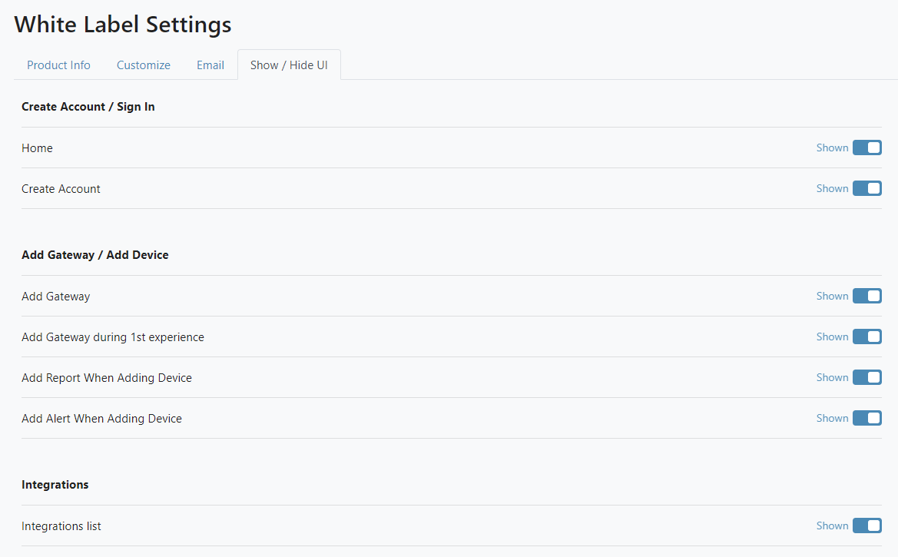
Task: Turn off the Add Gateway switch
Action: (867, 296)
